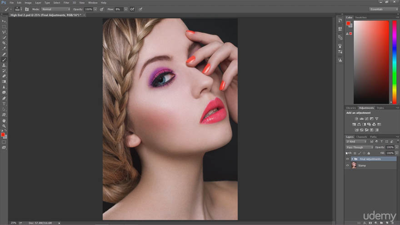Select the Hand tool
This screenshot has width=400, height=225.
(4, 120)
